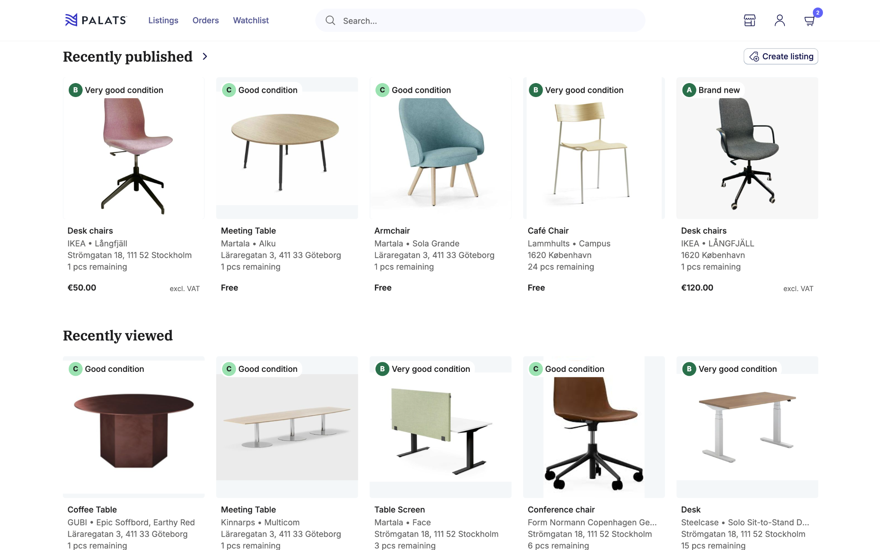
Task: Go to the Listings menu
Action: [x=163, y=20]
